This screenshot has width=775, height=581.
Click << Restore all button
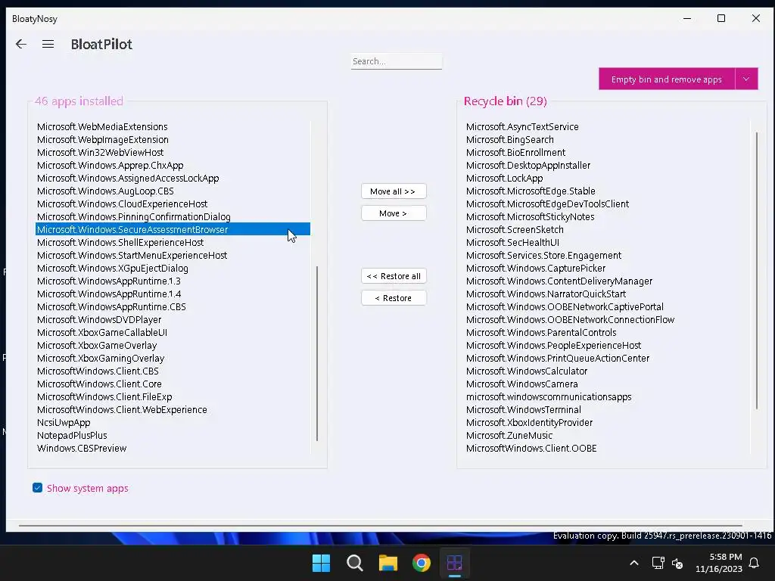tap(394, 276)
